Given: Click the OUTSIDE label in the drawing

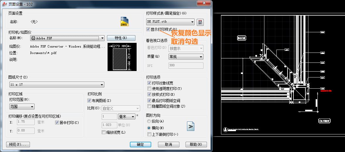Looking at the screenshot, I should click(324, 121).
